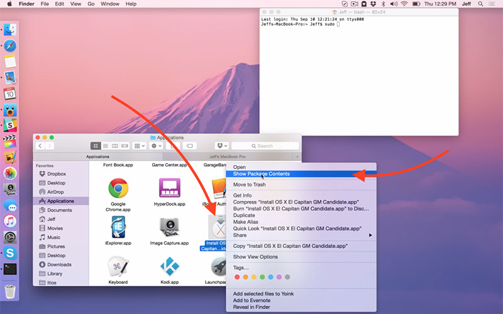
Task: Select the Kodi.app icon
Action: coord(169,266)
